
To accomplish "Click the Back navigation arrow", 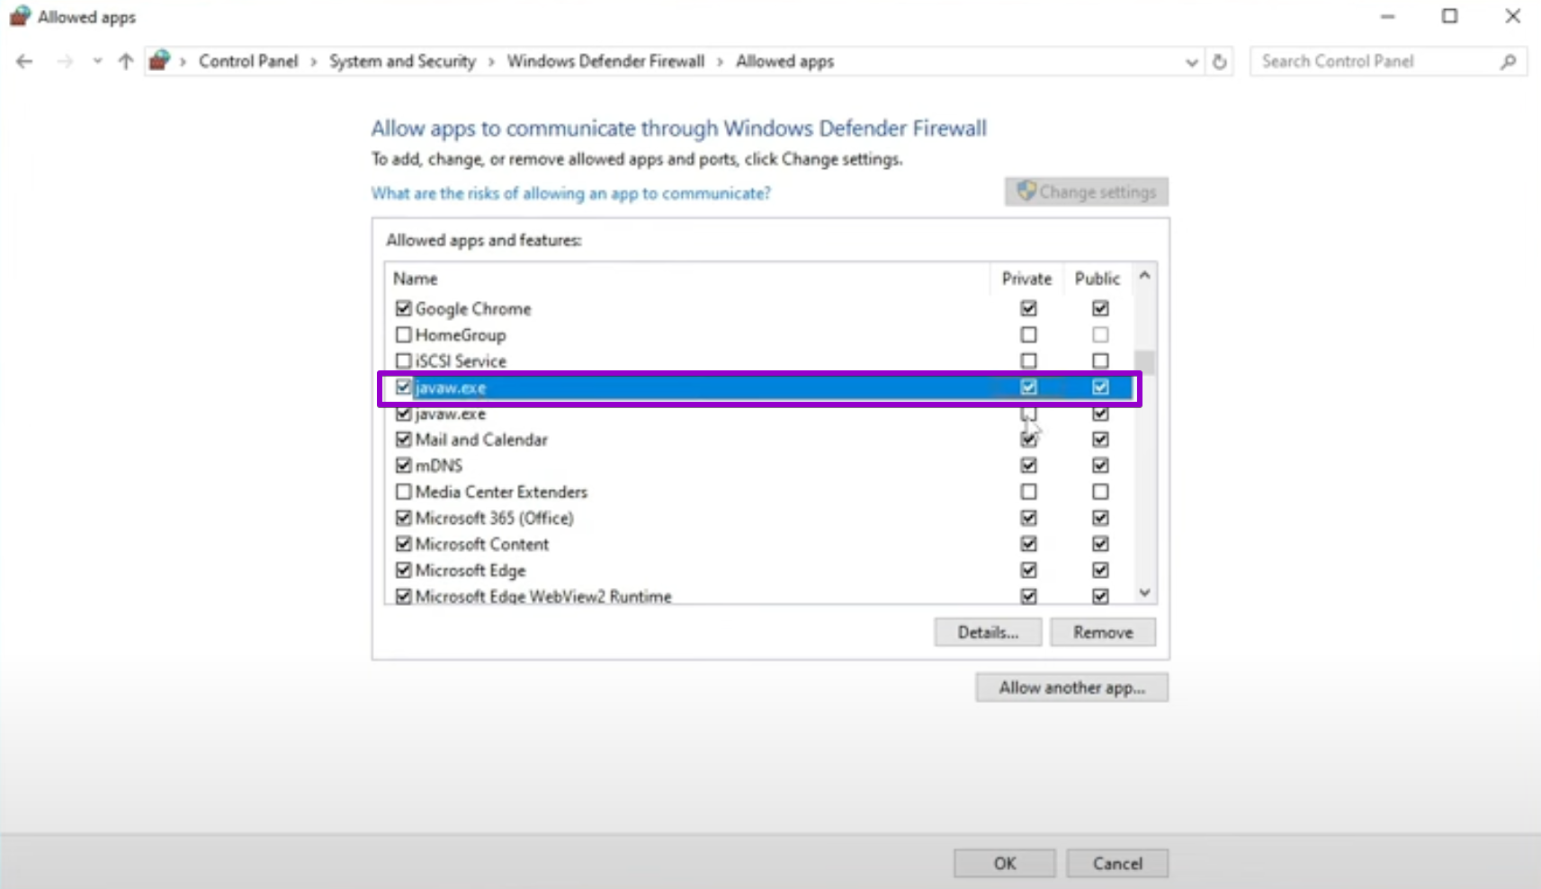I will coord(24,61).
